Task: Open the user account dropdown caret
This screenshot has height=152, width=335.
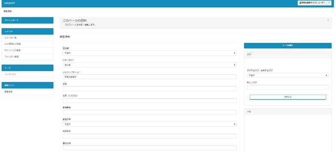Action: point(329,3)
